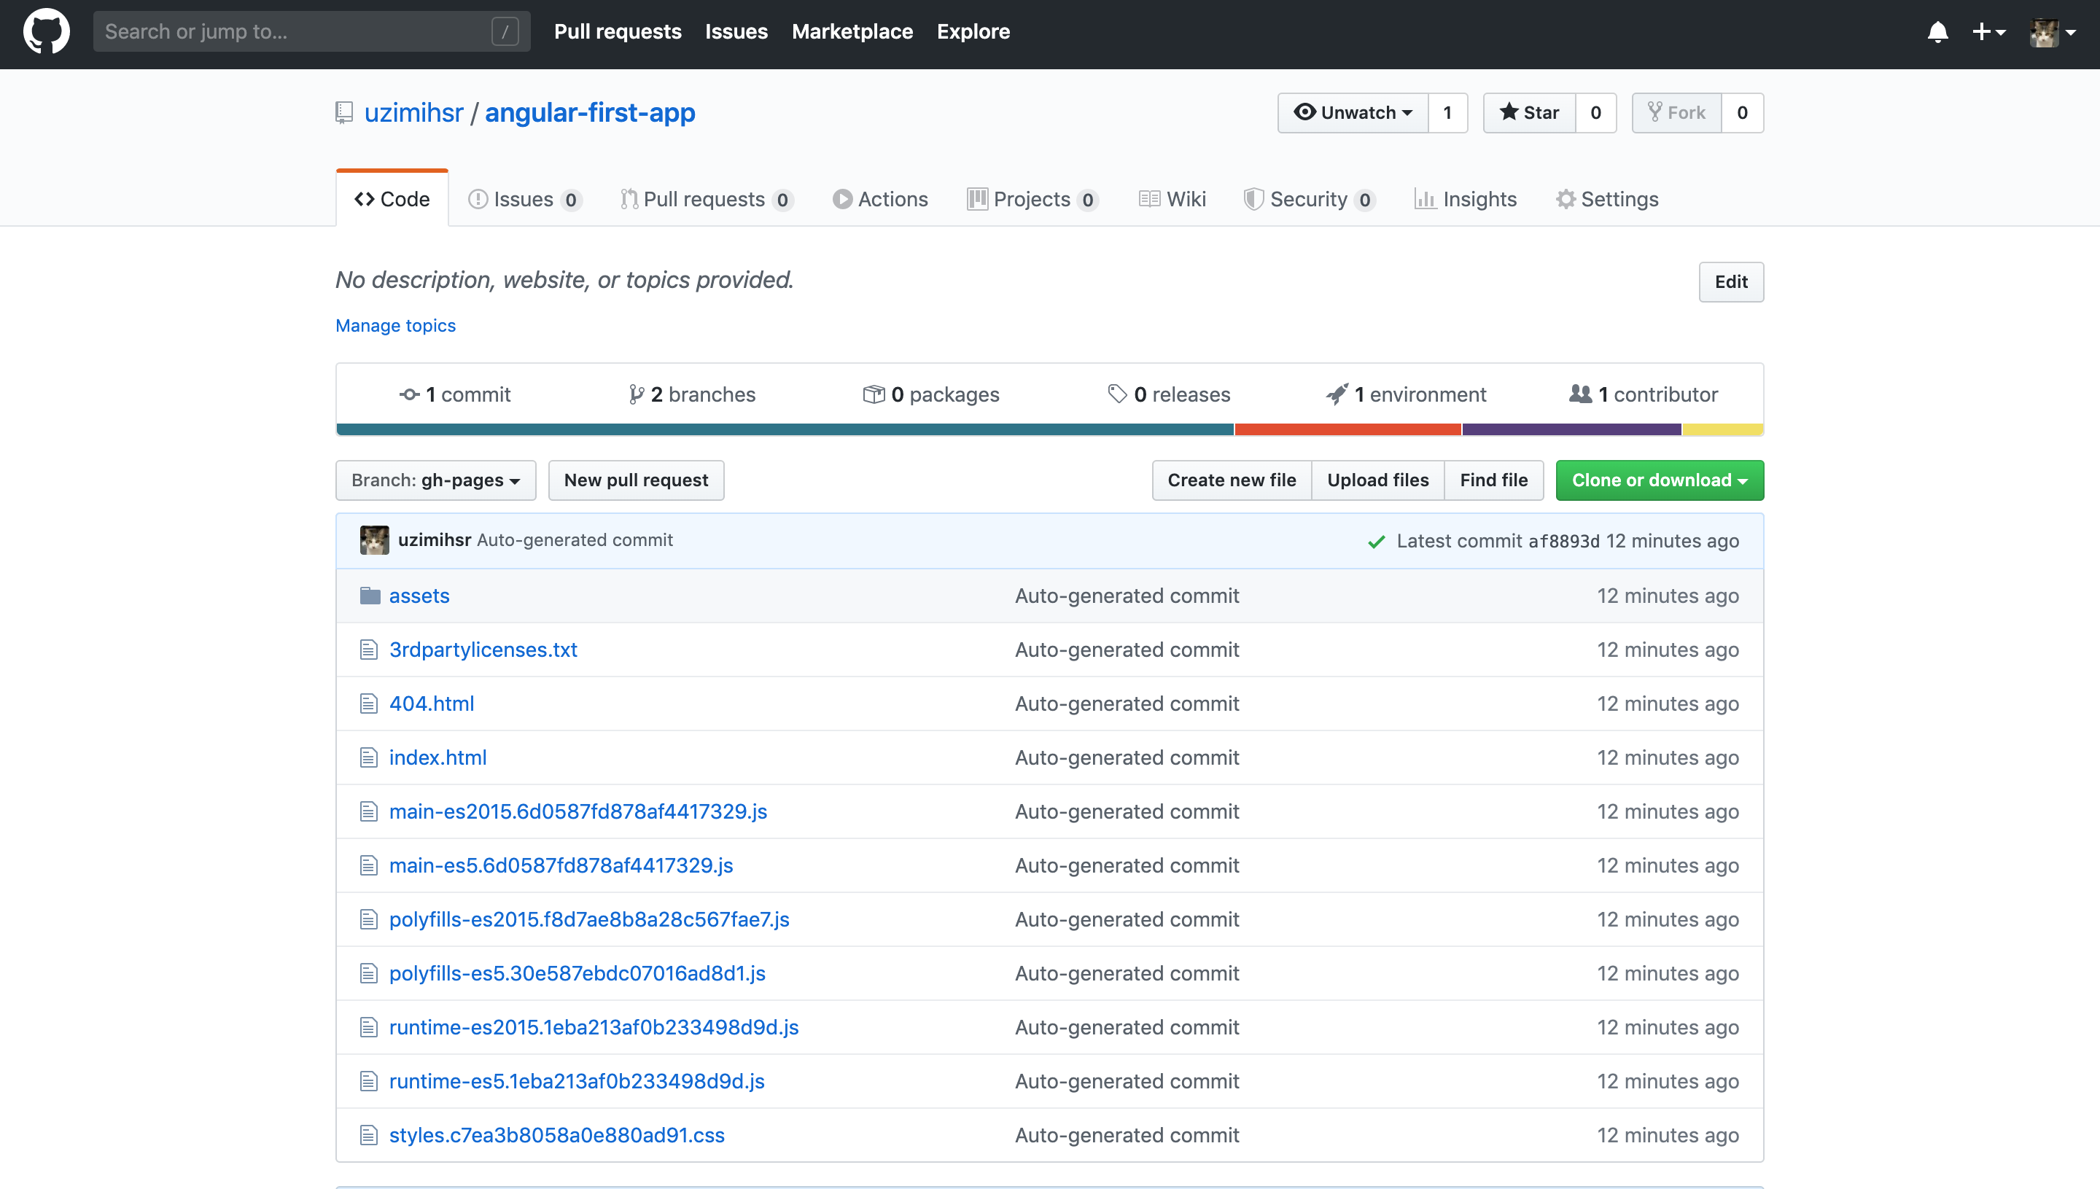Expand the Clone or download dropdown
The image size is (2100, 1189).
click(x=1660, y=480)
